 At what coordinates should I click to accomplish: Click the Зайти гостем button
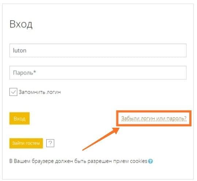coord(26,143)
